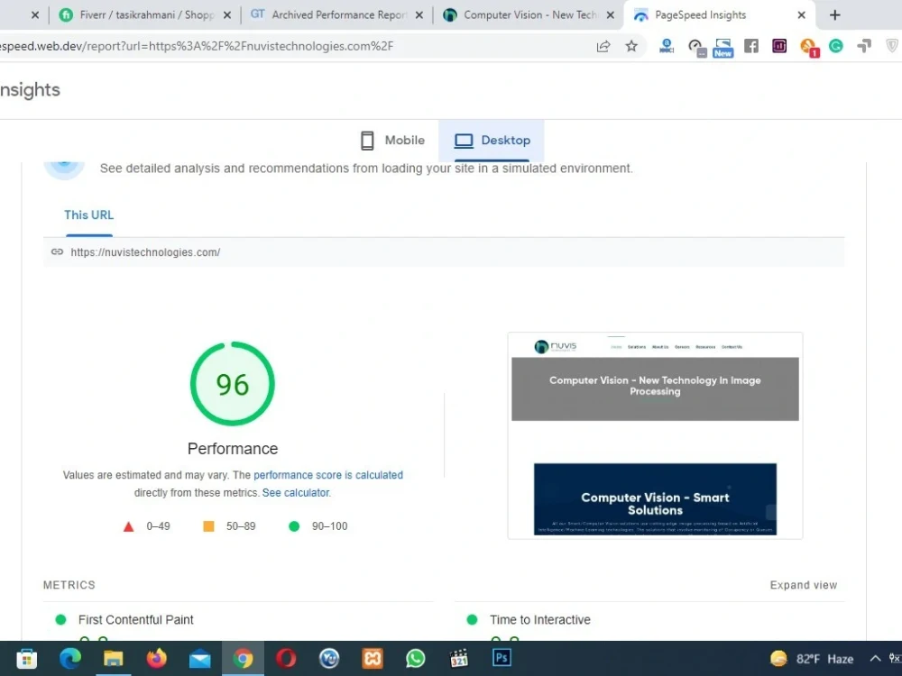Click the nuvistechnologies.com URL text

pyautogui.click(x=145, y=252)
